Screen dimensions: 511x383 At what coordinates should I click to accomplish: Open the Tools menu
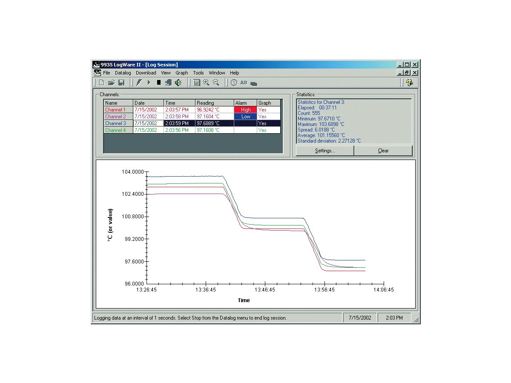(198, 73)
